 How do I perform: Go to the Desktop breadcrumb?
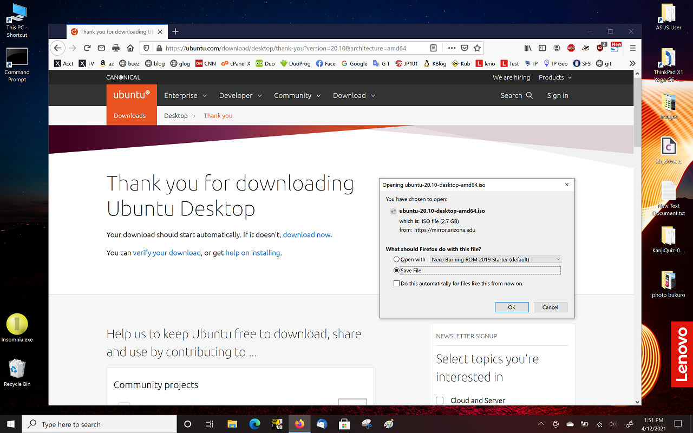[176, 116]
